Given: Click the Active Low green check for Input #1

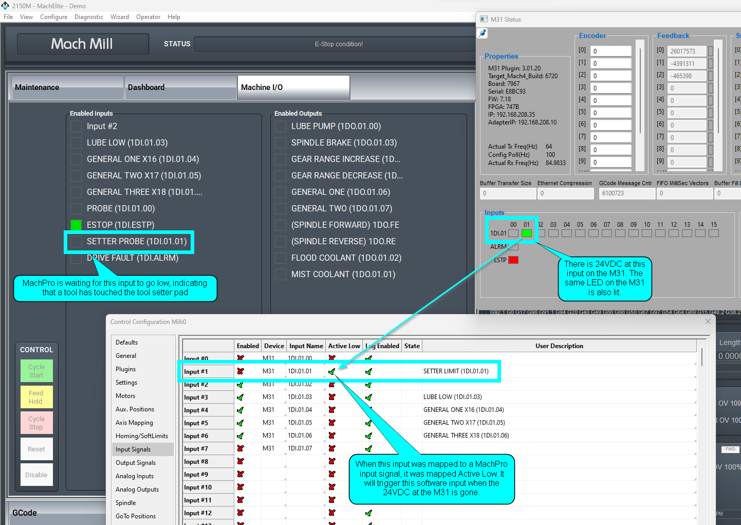Looking at the screenshot, I should [332, 371].
